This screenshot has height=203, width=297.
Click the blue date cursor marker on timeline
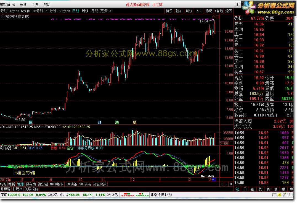[214, 179]
